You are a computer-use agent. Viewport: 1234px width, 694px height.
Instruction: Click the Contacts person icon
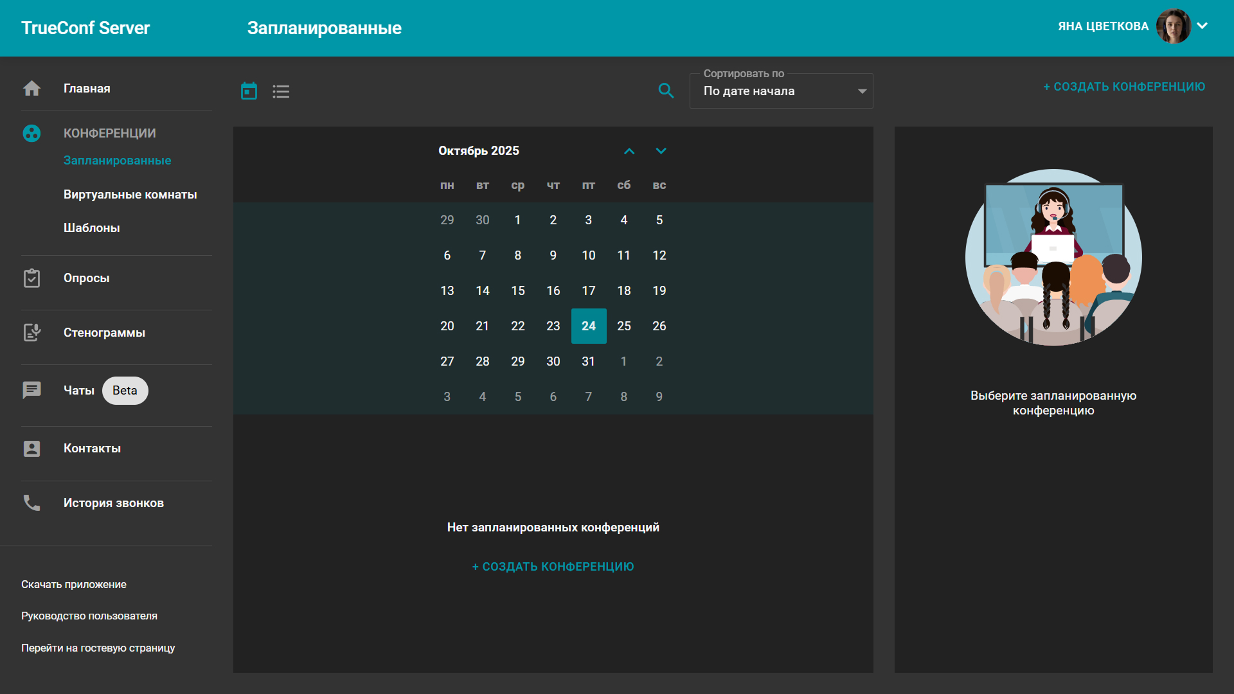(31, 449)
